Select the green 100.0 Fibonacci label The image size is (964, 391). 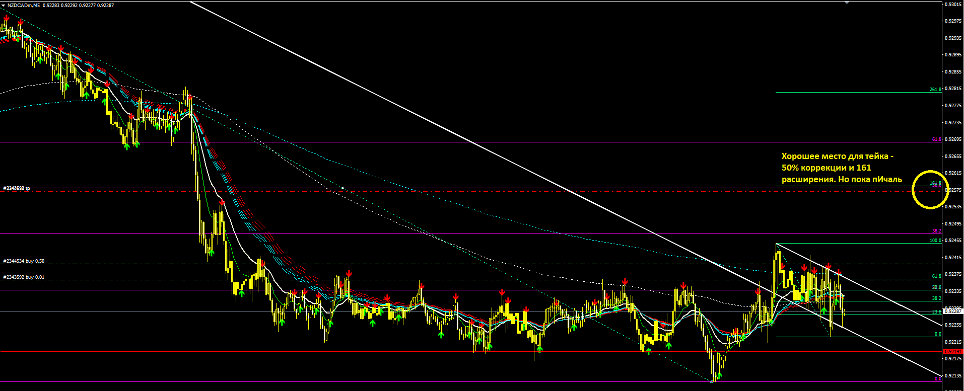(x=935, y=241)
